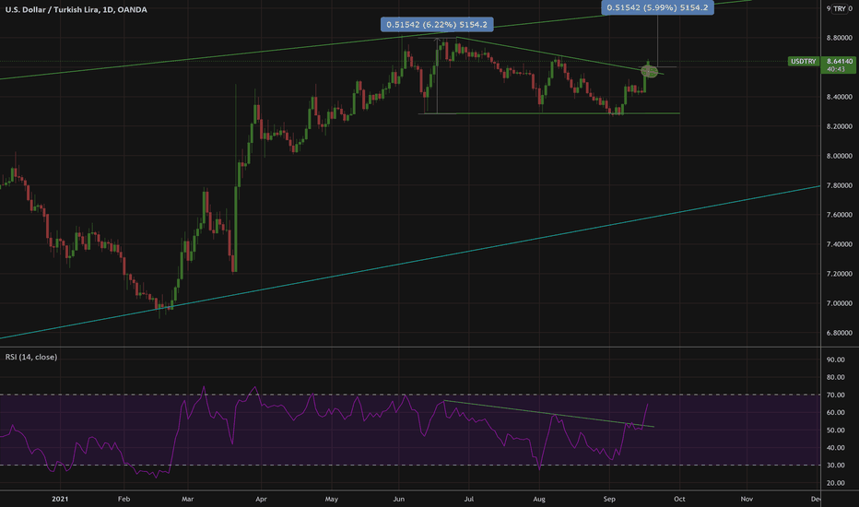Click the RSI 20.00 scale label

835,483
